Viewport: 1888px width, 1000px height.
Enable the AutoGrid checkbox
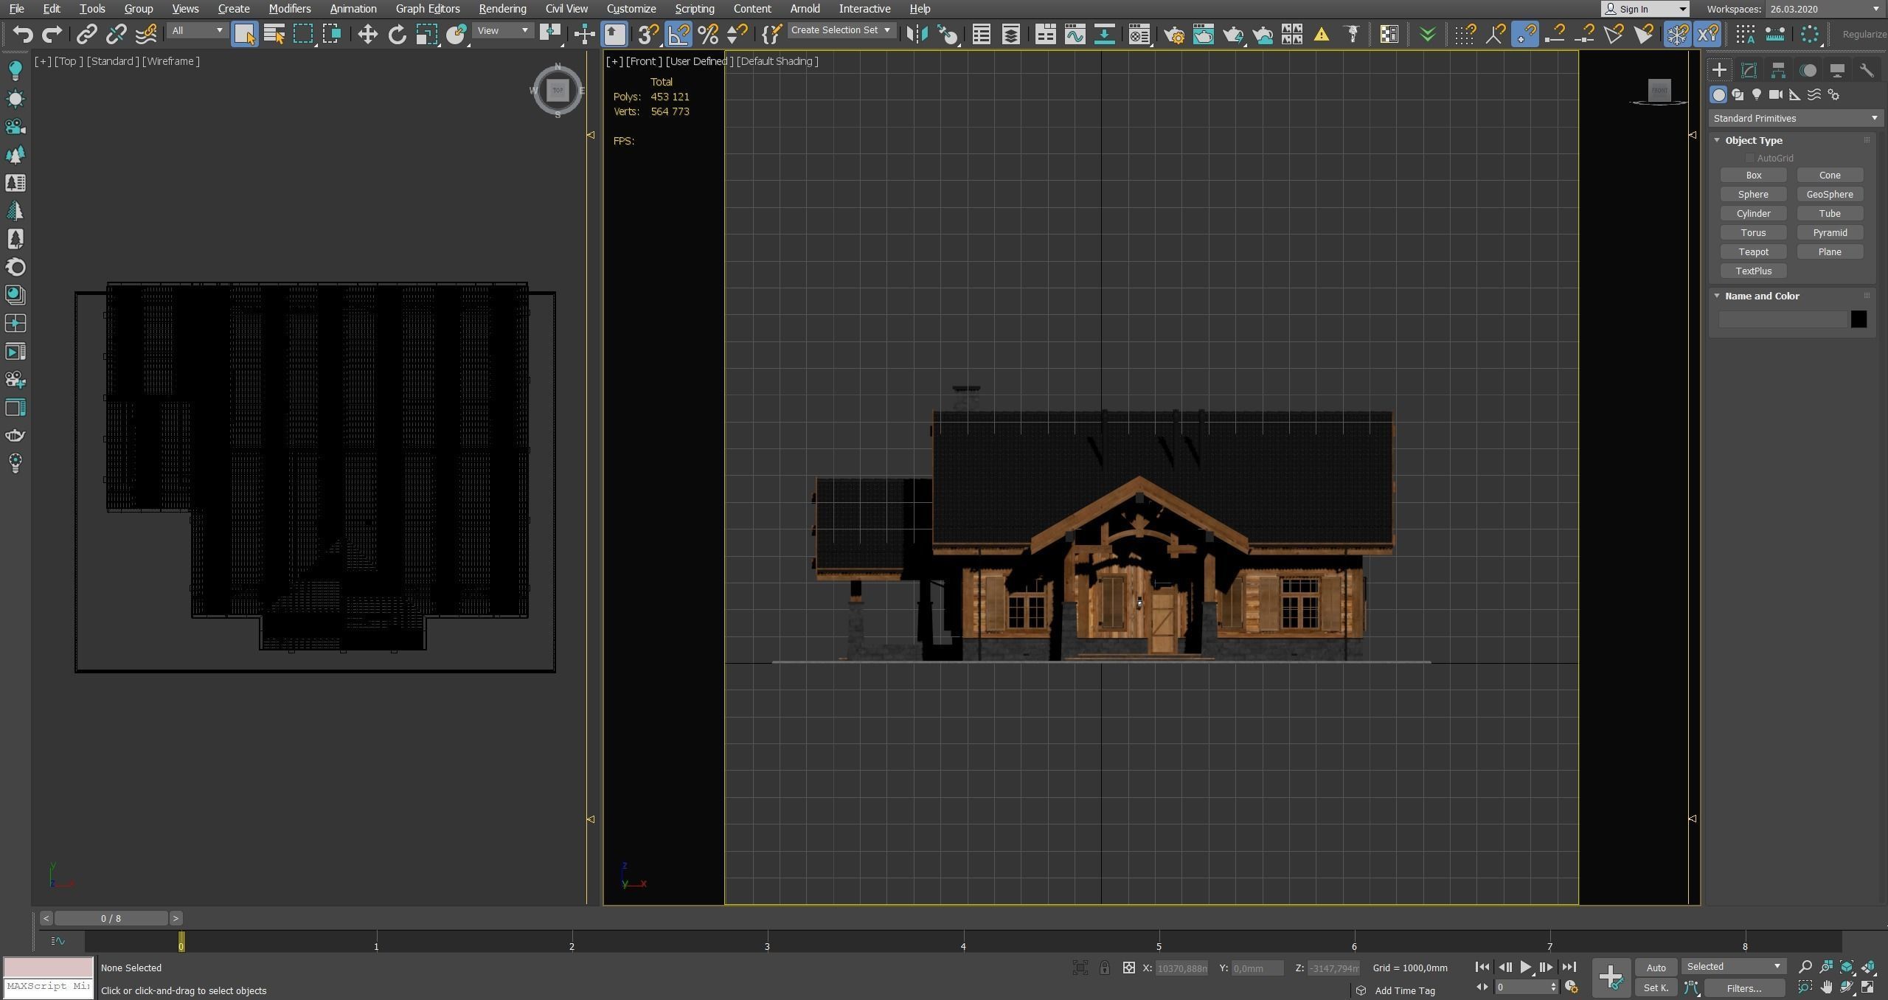click(x=1749, y=158)
